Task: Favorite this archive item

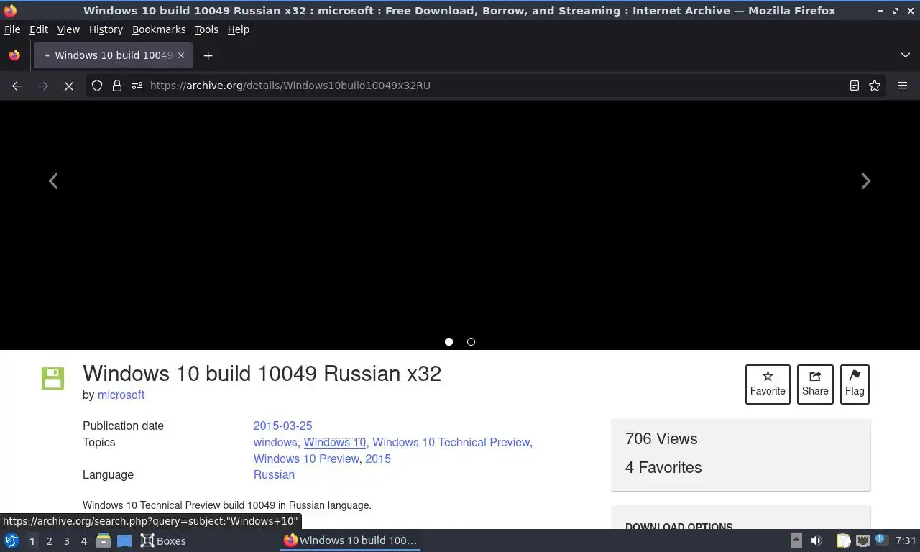Action: (x=768, y=385)
